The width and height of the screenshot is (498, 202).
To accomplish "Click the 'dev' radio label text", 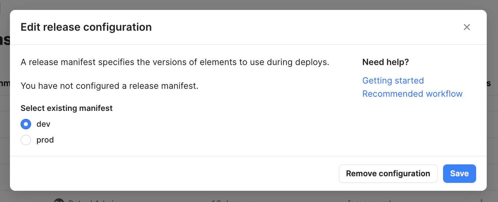I will pos(43,124).
